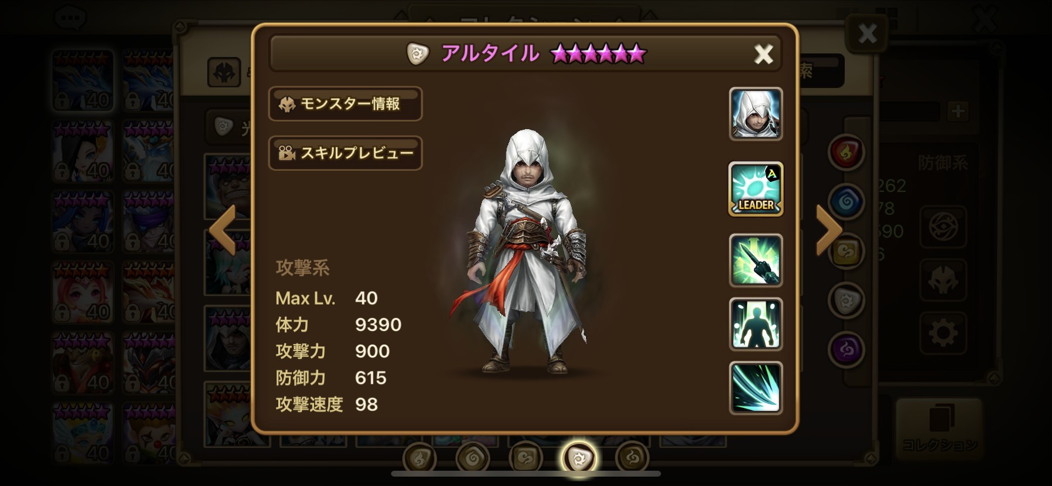Select the water attribute filter
Viewport: 1052px width, 486px height.
click(x=846, y=201)
